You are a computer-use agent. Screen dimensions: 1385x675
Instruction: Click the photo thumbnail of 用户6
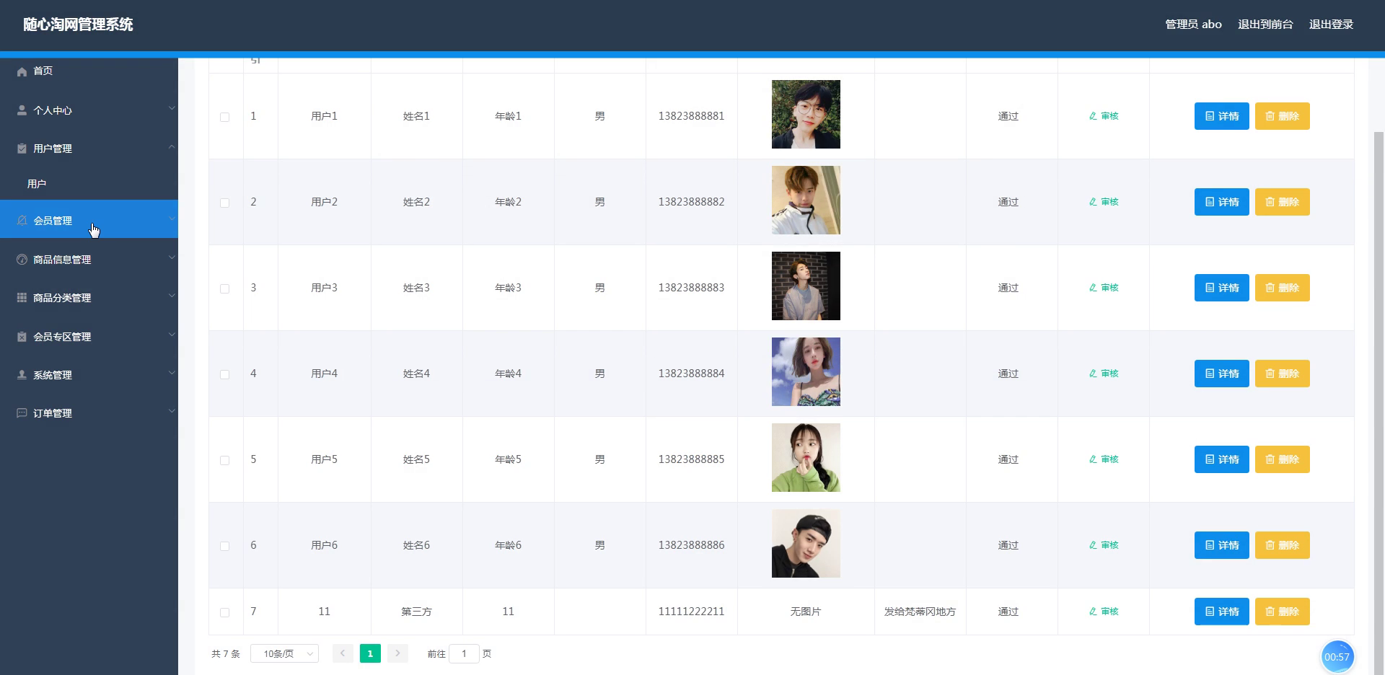click(806, 544)
